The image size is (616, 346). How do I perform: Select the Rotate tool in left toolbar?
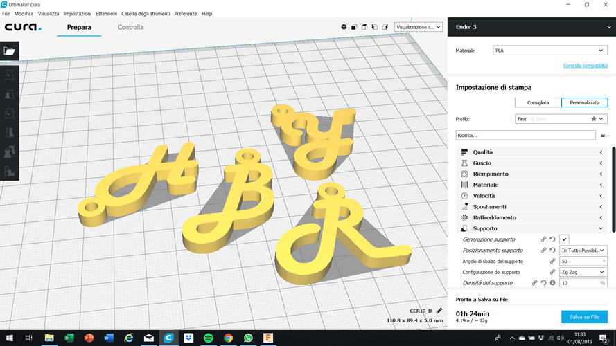10,113
